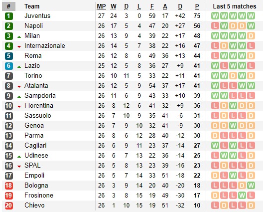
Task: Click Roma rank 5 dark blue badge
Action: 9,56
